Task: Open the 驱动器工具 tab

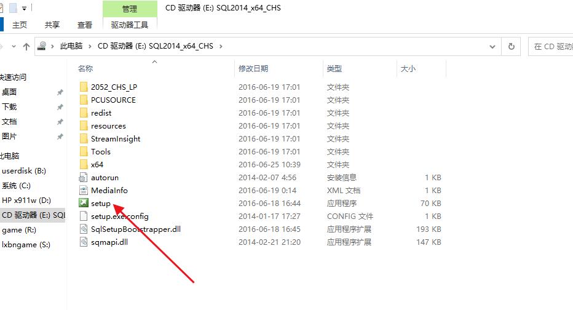Action: point(129,25)
